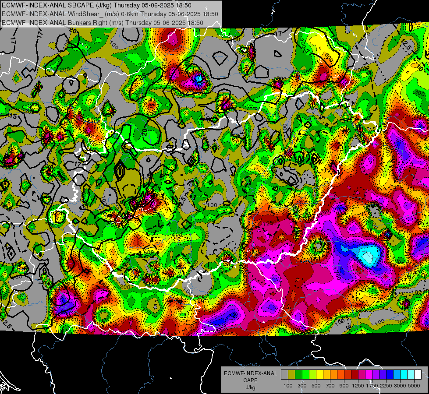Click the WindShear 0-6km title line
Screen dimensions: 429x394
(x=110, y=14)
